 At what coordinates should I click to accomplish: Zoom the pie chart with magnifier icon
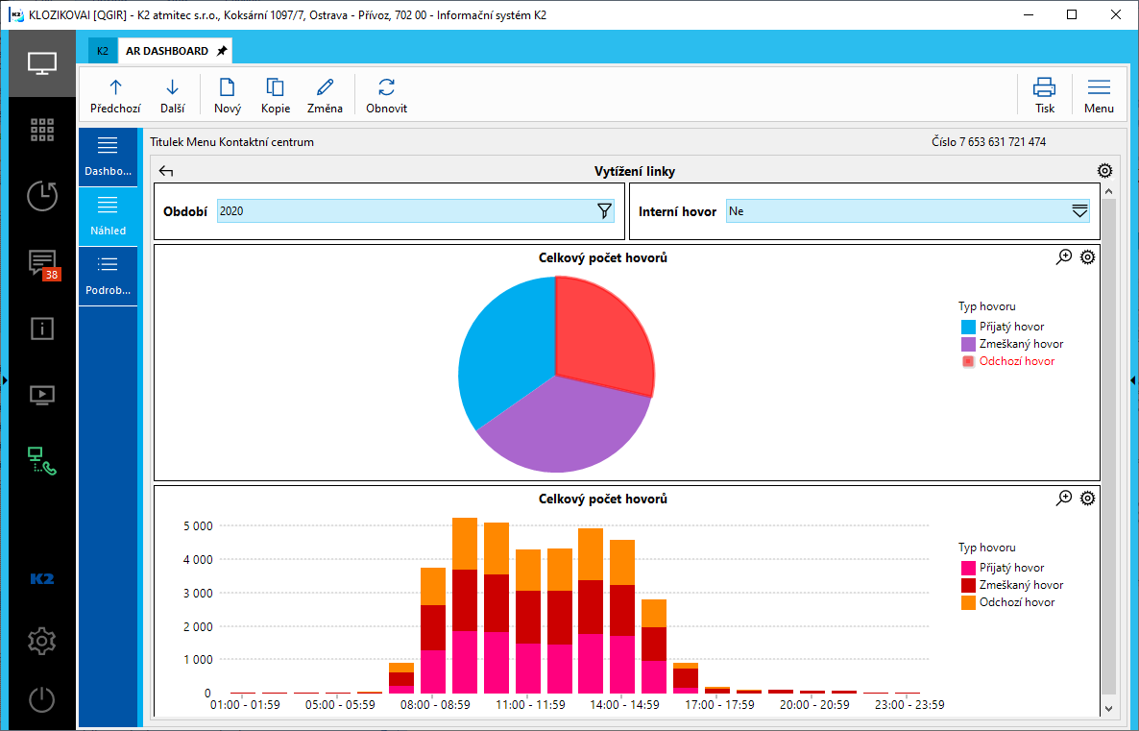(x=1064, y=257)
